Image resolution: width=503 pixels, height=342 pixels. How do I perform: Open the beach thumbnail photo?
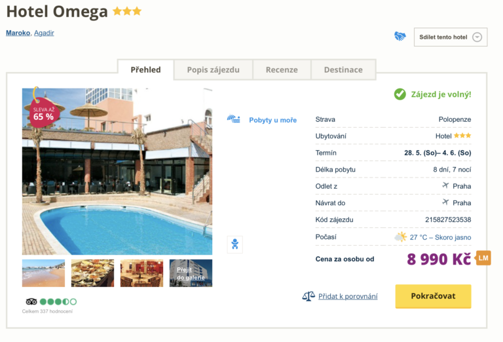pos(43,273)
